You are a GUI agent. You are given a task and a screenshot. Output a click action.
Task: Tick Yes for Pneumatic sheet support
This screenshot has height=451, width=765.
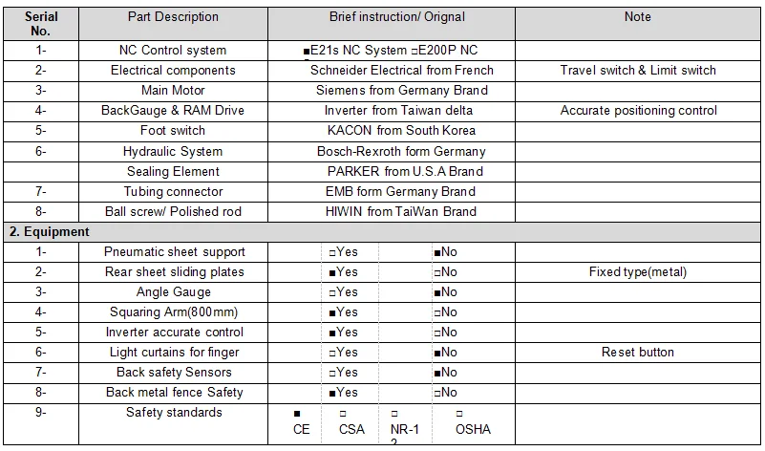[332, 252]
